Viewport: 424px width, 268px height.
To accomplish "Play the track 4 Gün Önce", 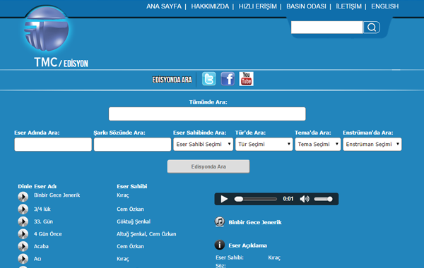I will 23,234.
